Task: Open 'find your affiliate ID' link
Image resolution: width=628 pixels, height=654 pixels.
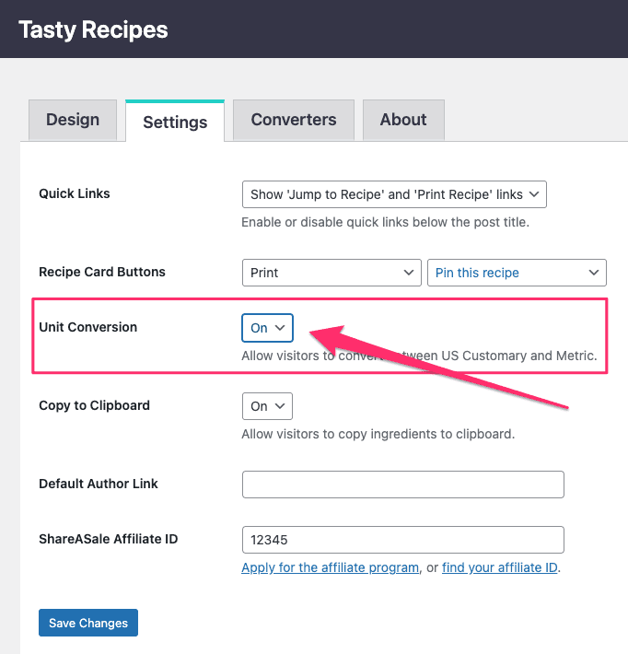Action: click(x=500, y=567)
